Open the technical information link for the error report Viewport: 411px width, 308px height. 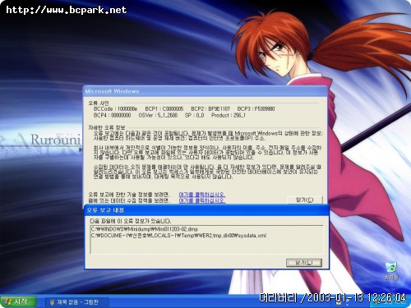click(x=202, y=195)
